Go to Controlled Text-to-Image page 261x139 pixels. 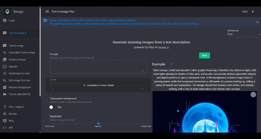22,53
